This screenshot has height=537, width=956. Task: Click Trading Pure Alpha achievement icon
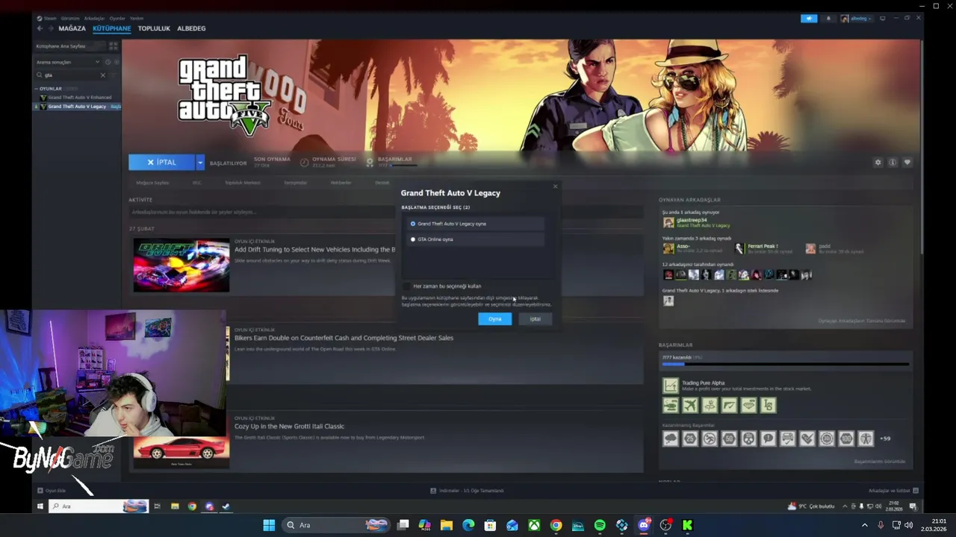coord(670,386)
